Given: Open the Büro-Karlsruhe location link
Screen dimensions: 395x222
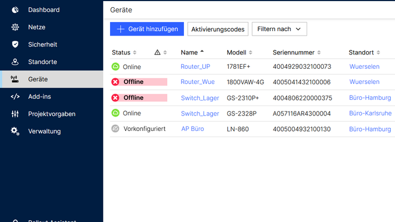Looking at the screenshot, I should (370, 113).
